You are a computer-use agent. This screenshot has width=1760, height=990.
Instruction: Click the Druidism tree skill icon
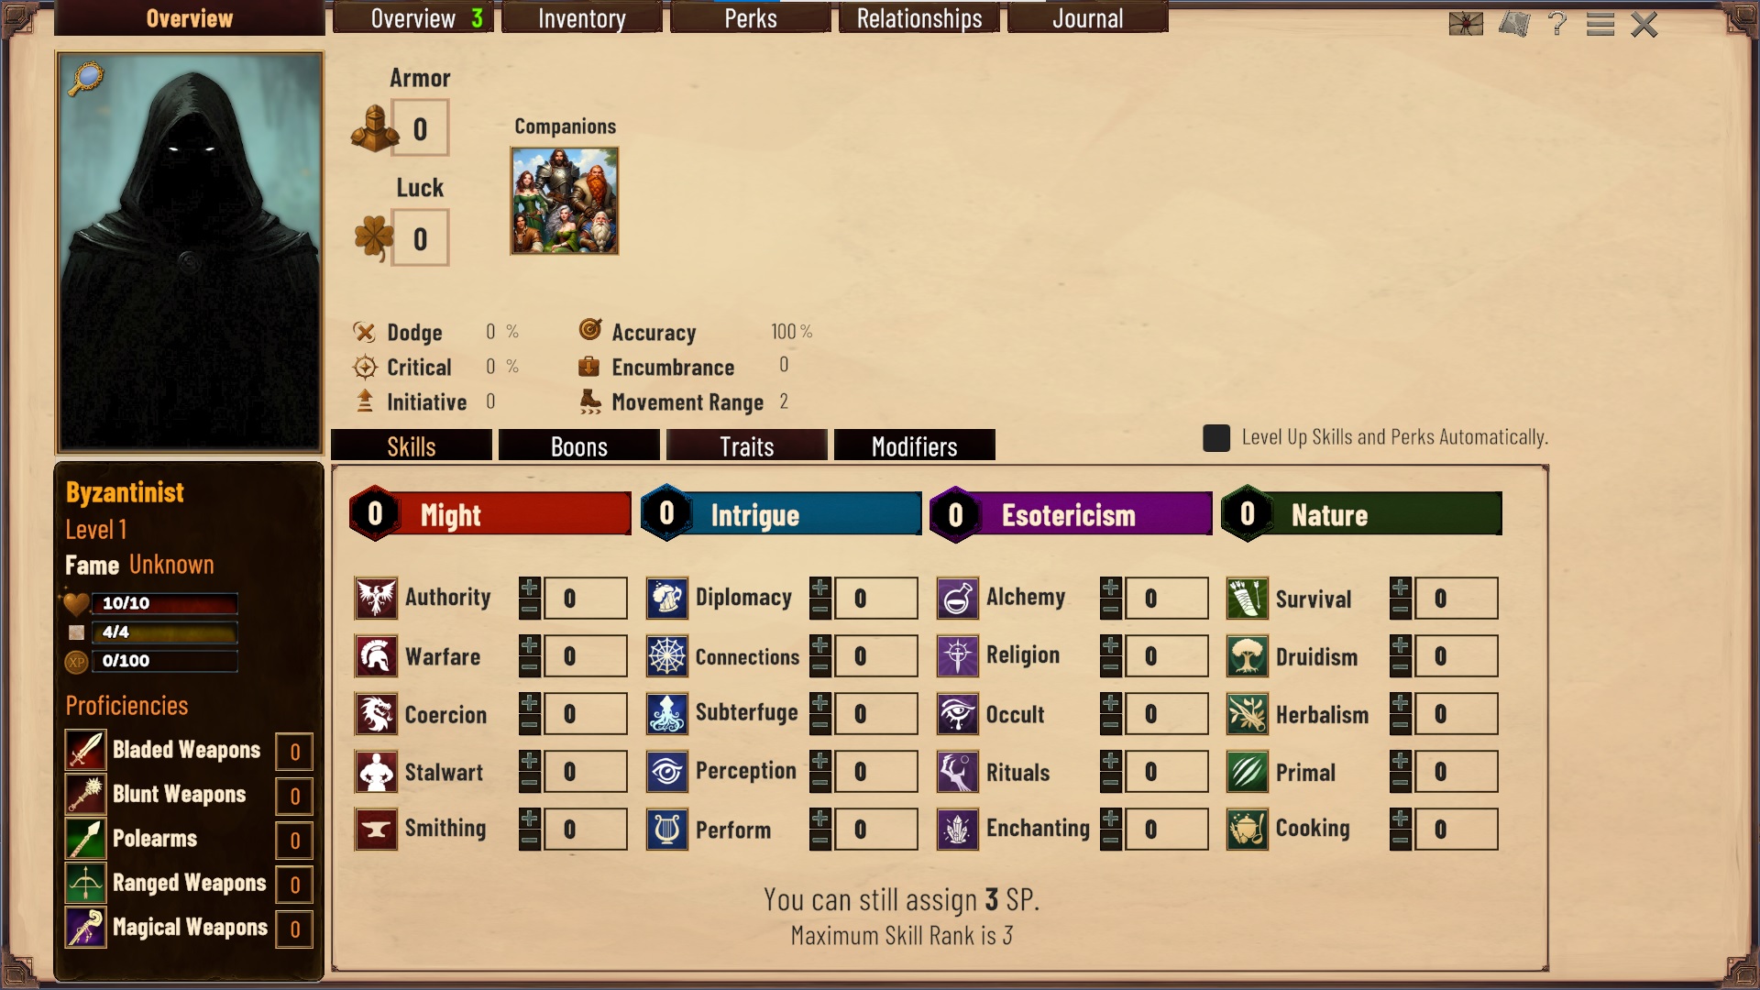(1247, 656)
